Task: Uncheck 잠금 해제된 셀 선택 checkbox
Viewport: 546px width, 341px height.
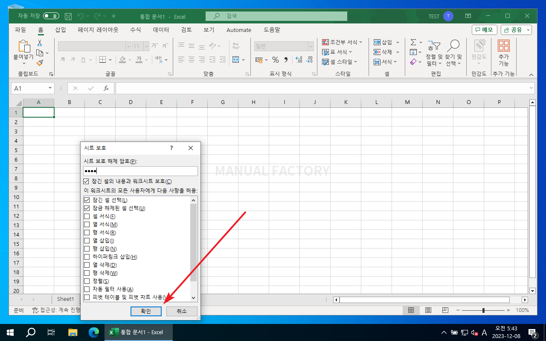Action: click(87, 208)
